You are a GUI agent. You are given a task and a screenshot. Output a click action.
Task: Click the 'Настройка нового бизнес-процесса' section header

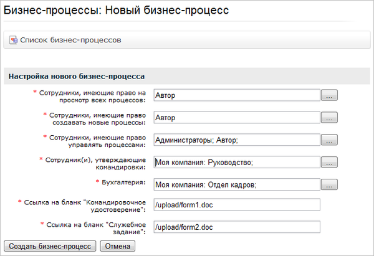pos(75,76)
